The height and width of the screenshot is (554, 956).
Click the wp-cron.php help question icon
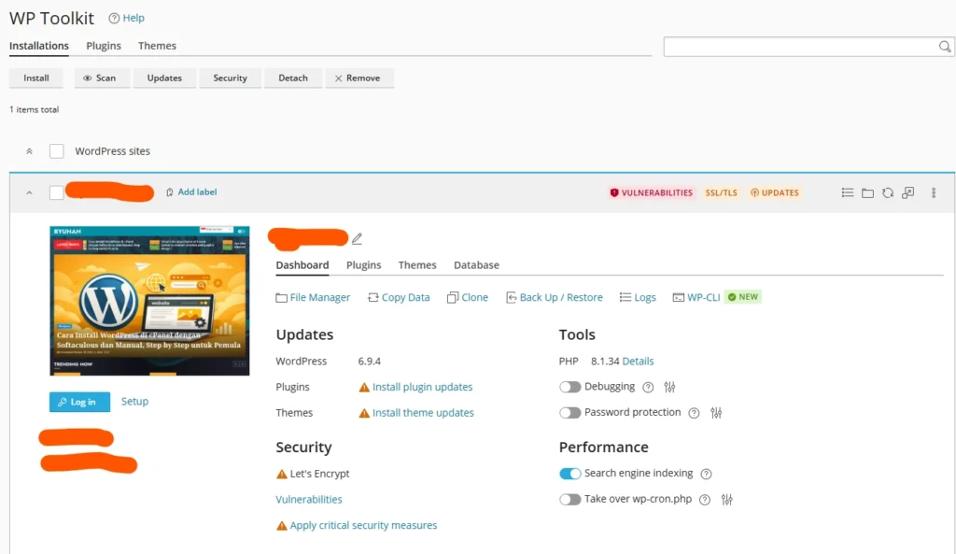705,500
